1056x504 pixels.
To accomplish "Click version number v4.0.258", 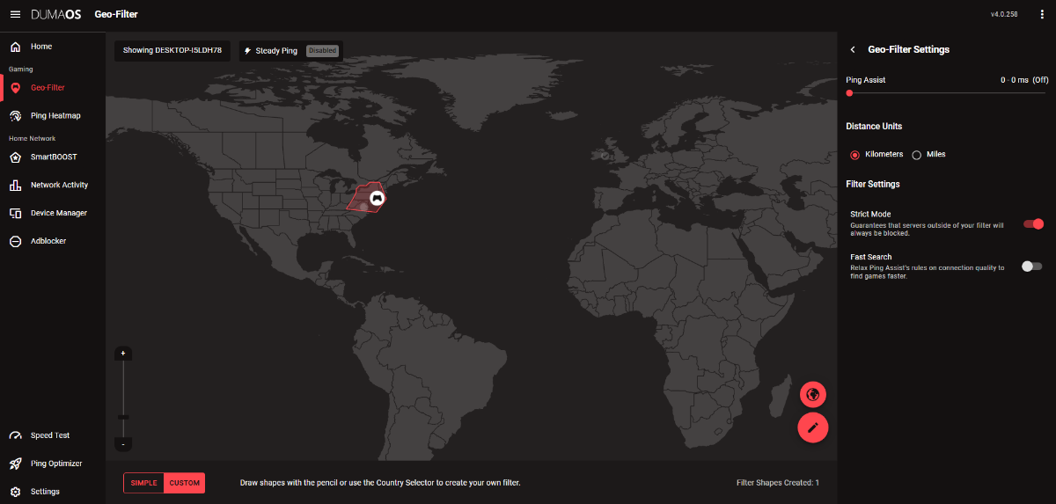I will coord(1004,15).
